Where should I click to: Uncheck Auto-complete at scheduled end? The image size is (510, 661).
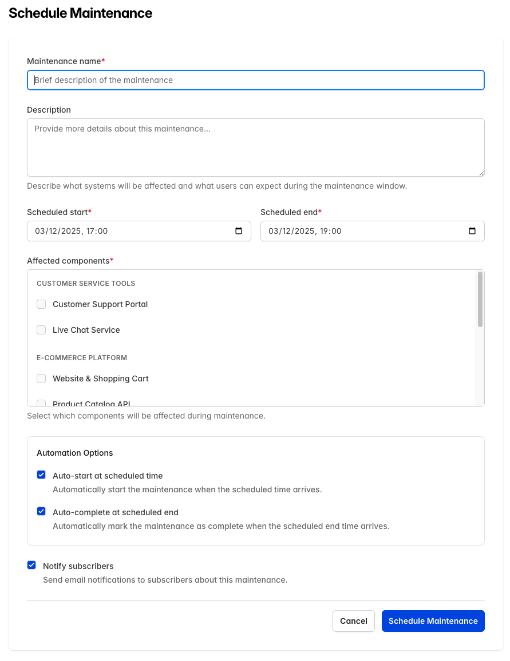[x=41, y=511]
